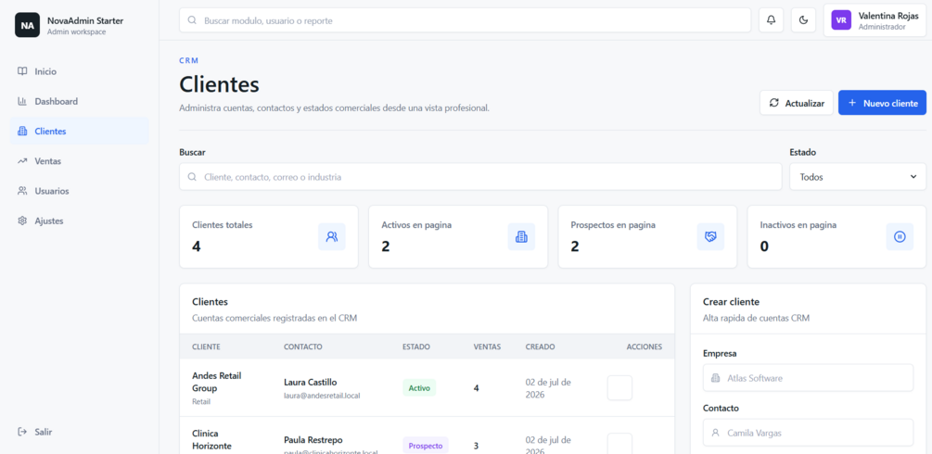Viewport: 932px width, 454px height.
Task: Click the Salir logout icon
Action: tap(22, 432)
